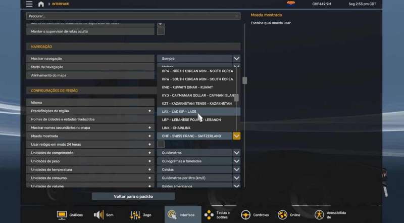The image size is (404, 223).
Task: Click diamond marker on Moeda mostrada row
Action: 149,136
